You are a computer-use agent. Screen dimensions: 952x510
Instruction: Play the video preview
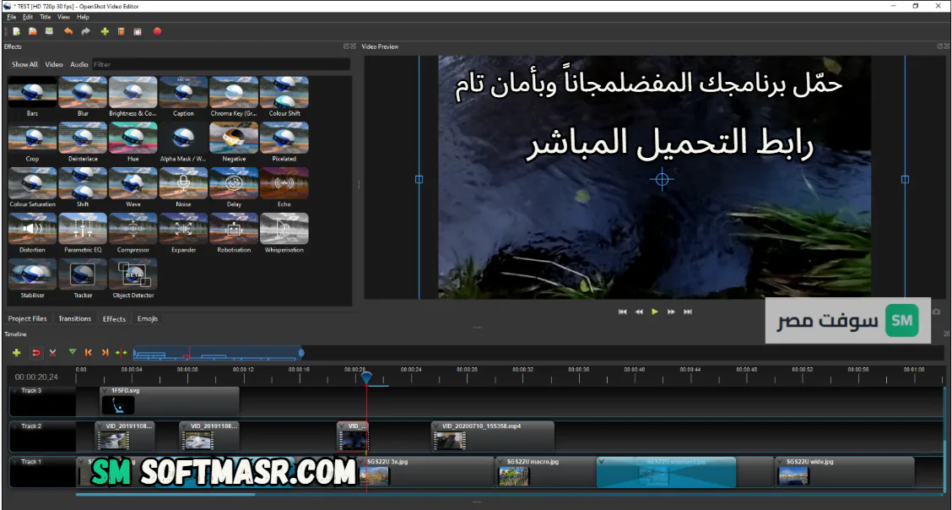tap(655, 312)
